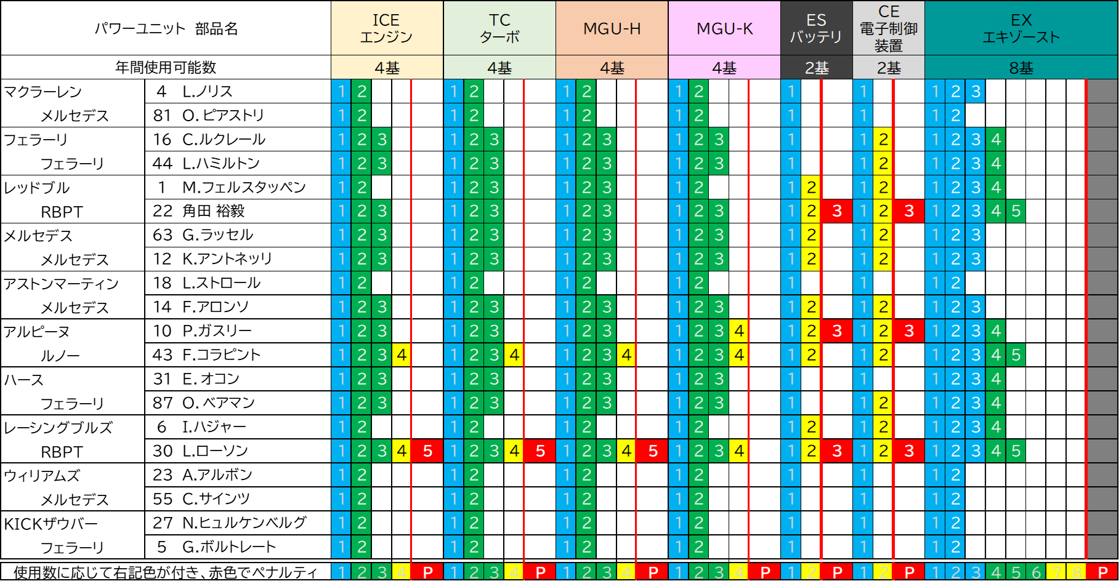
Task: Click the MGU-K column header
Action: pyautogui.click(x=724, y=28)
